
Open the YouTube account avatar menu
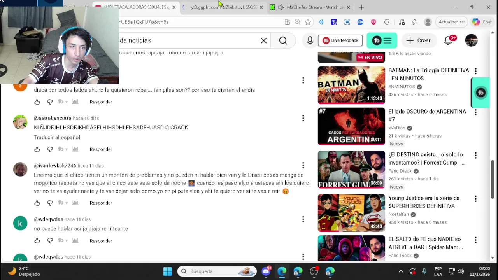pyautogui.click(x=471, y=40)
